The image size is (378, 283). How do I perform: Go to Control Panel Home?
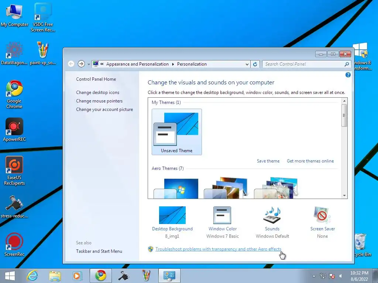click(x=96, y=79)
